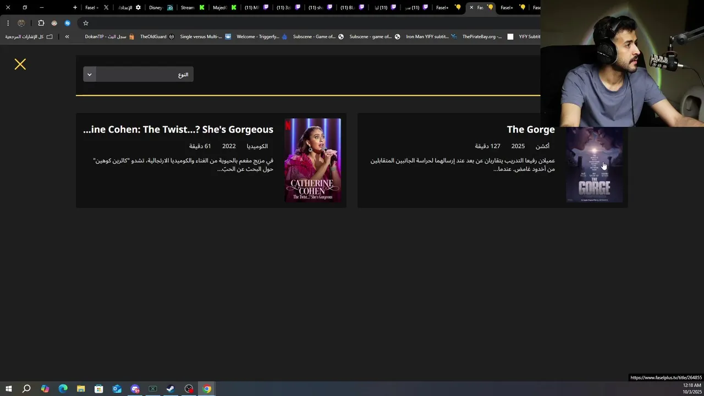Open Windows taskbar search
The image size is (704, 396).
(26, 389)
